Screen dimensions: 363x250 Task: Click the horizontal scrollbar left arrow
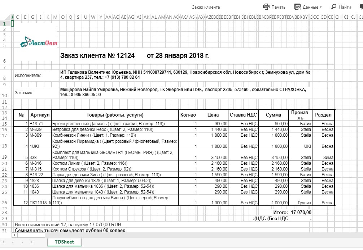tap(14, 235)
